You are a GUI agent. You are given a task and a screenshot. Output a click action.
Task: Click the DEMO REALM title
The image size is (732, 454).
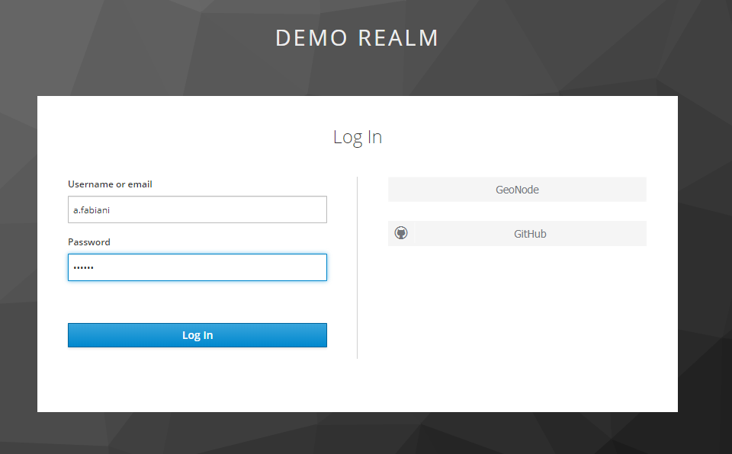tap(357, 38)
